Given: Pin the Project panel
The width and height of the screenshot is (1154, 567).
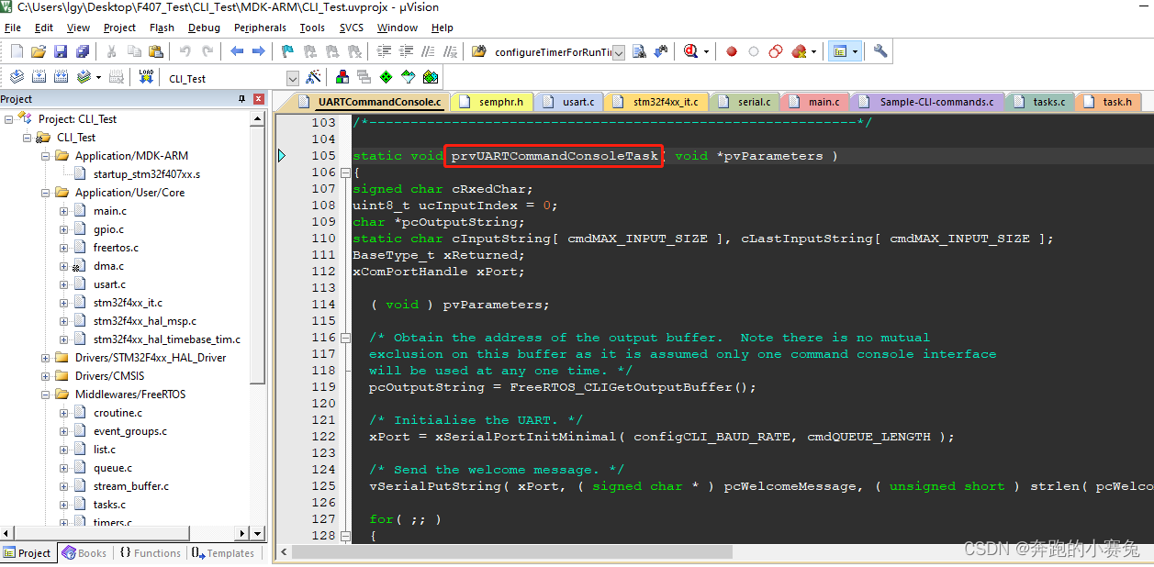Looking at the screenshot, I should [241, 99].
